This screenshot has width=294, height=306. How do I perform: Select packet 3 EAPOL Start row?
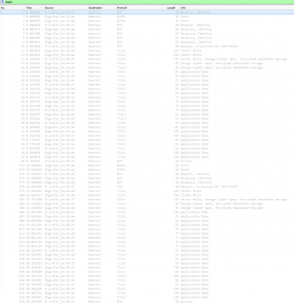147,17
